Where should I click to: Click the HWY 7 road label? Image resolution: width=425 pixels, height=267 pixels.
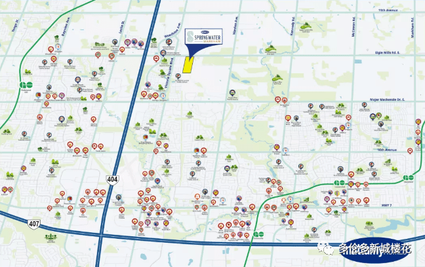(386, 205)
